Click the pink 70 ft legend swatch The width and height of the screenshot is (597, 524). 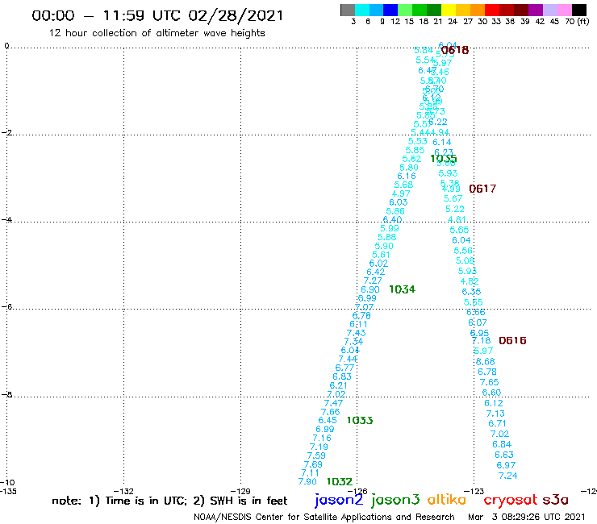[x=564, y=10]
